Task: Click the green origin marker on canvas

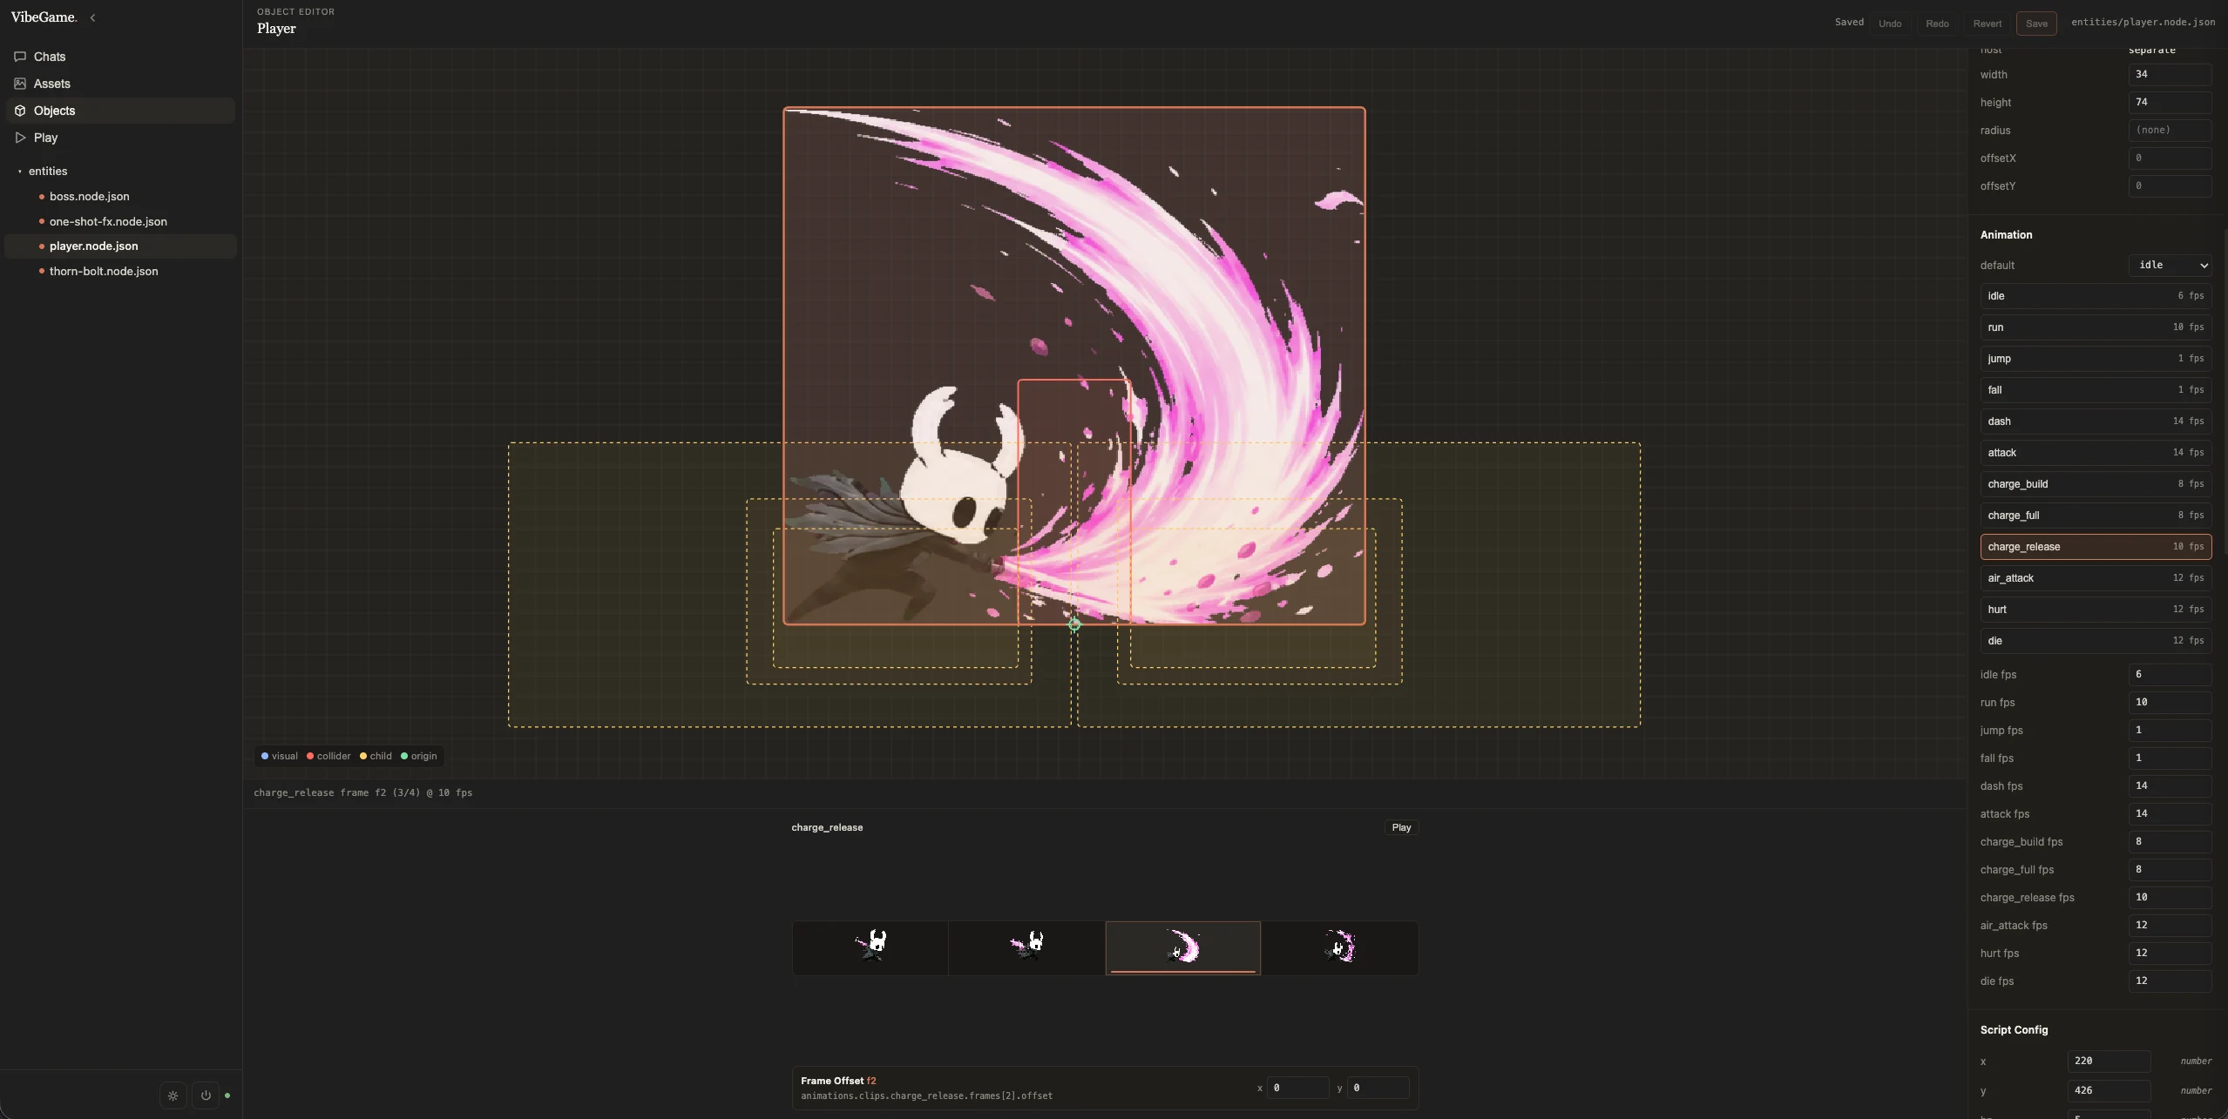Action: coord(1074,624)
